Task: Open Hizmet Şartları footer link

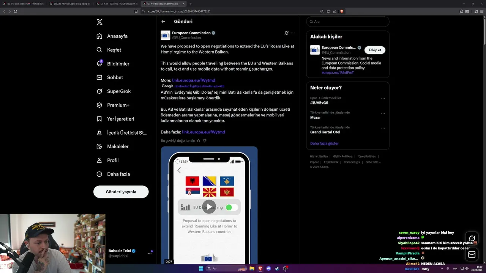Action: click(319, 157)
